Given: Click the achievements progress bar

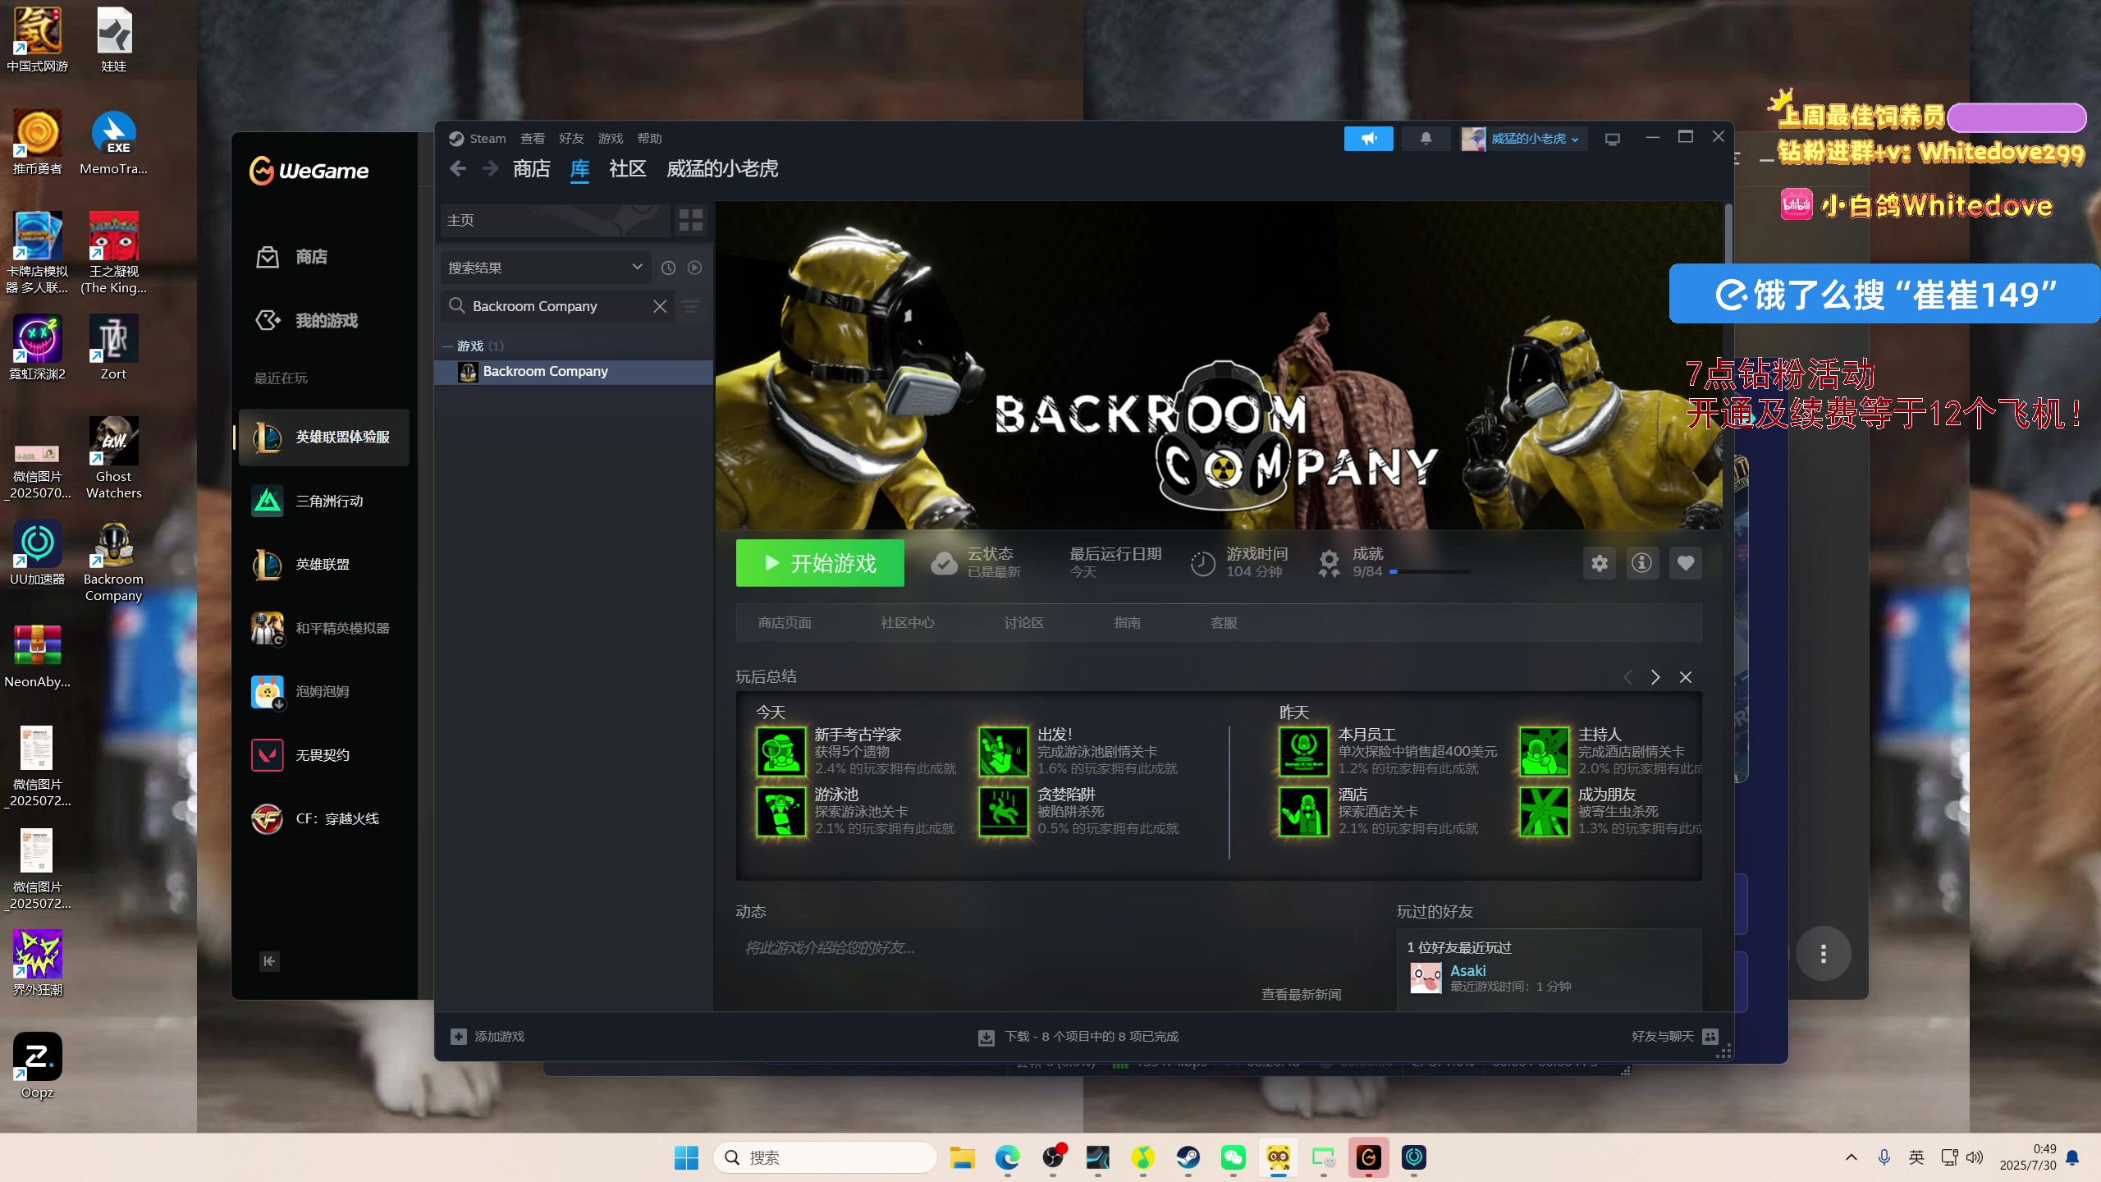Looking at the screenshot, I should click(1430, 571).
